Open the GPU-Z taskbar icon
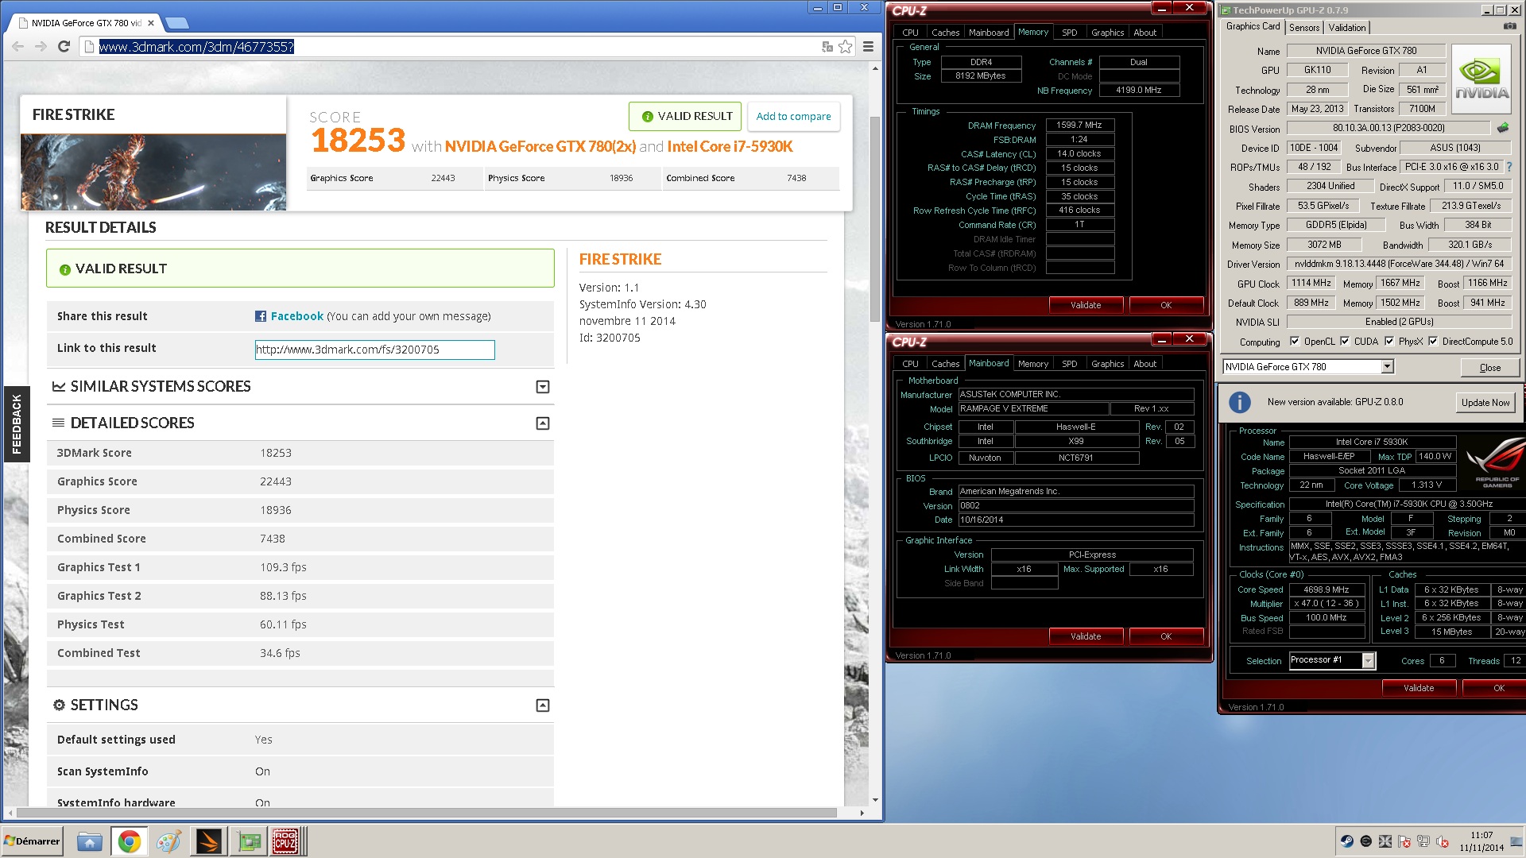This screenshot has width=1526, height=858. point(249,841)
